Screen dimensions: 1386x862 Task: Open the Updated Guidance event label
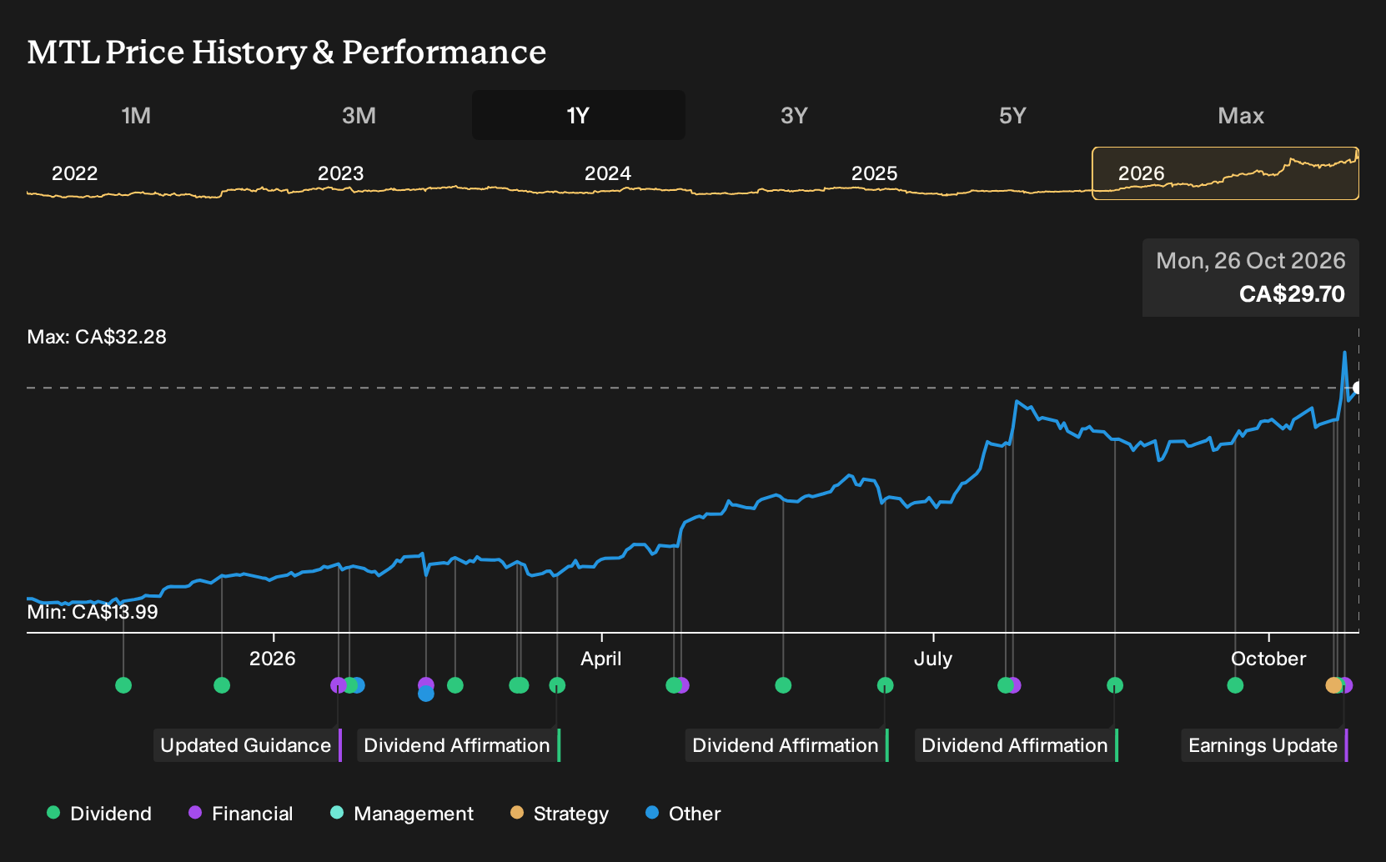click(x=248, y=745)
